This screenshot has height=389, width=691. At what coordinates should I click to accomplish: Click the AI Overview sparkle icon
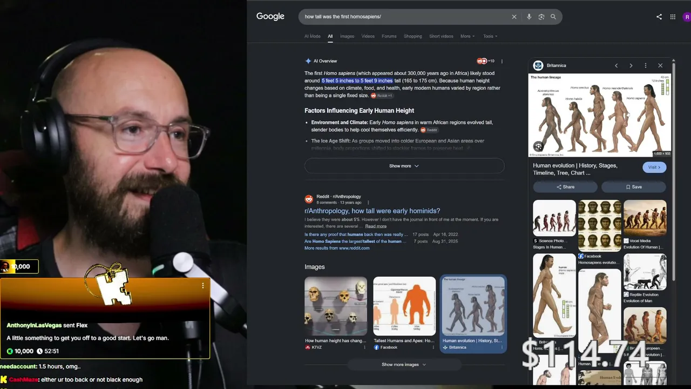point(308,61)
